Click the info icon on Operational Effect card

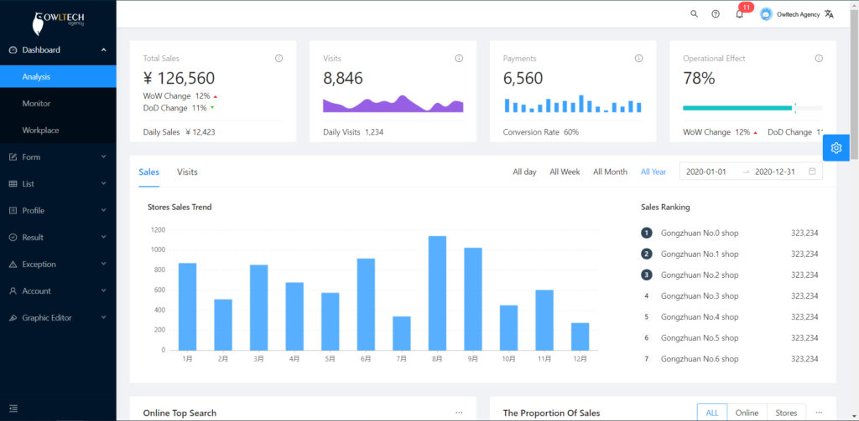click(819, 59)
